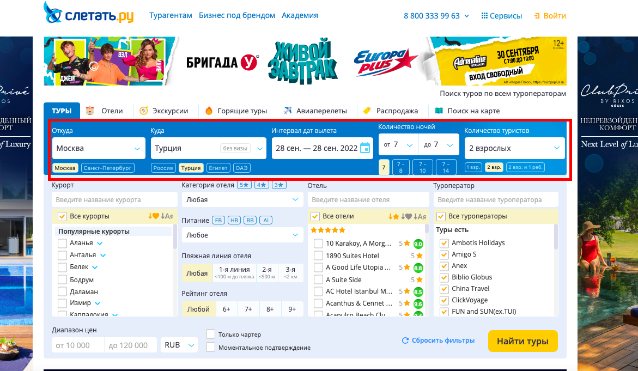Click the minimum price input field
This screenshot has width=638, height=371.
pyautogui.click(x=78, y=345)
